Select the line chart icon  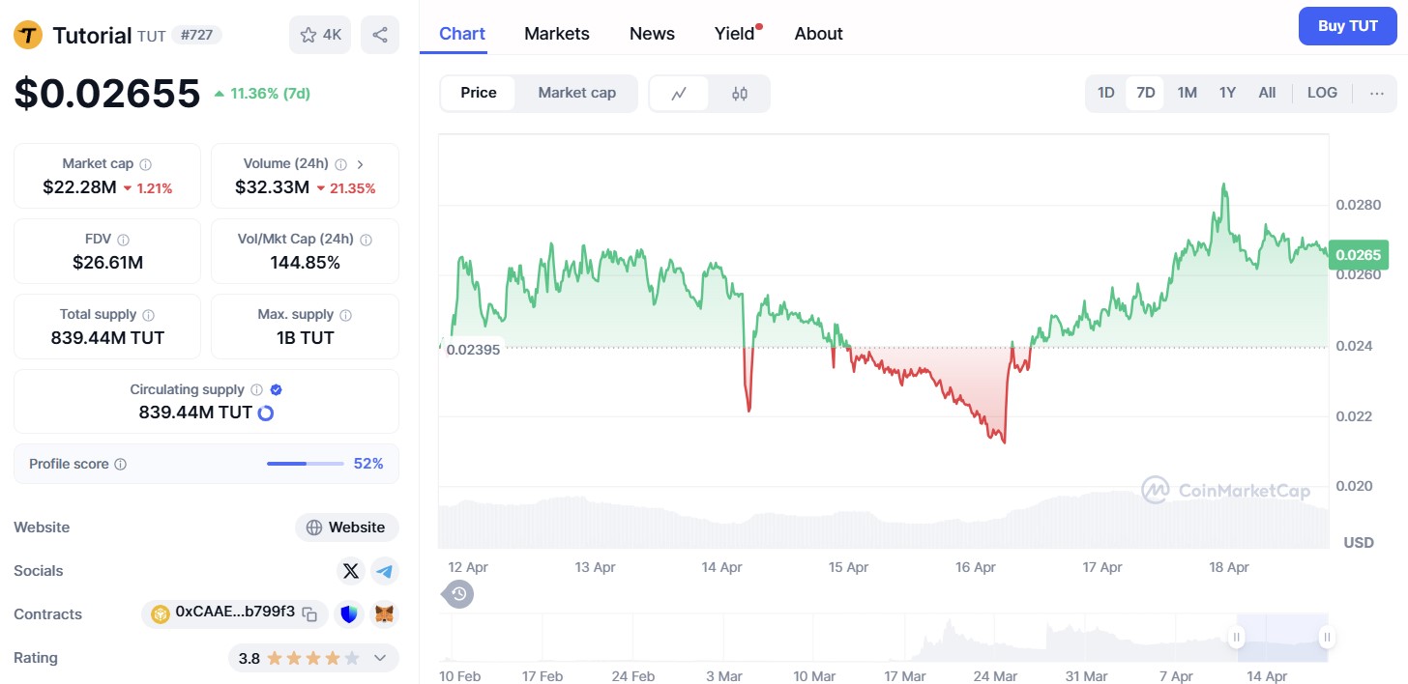tap(679, 94)
